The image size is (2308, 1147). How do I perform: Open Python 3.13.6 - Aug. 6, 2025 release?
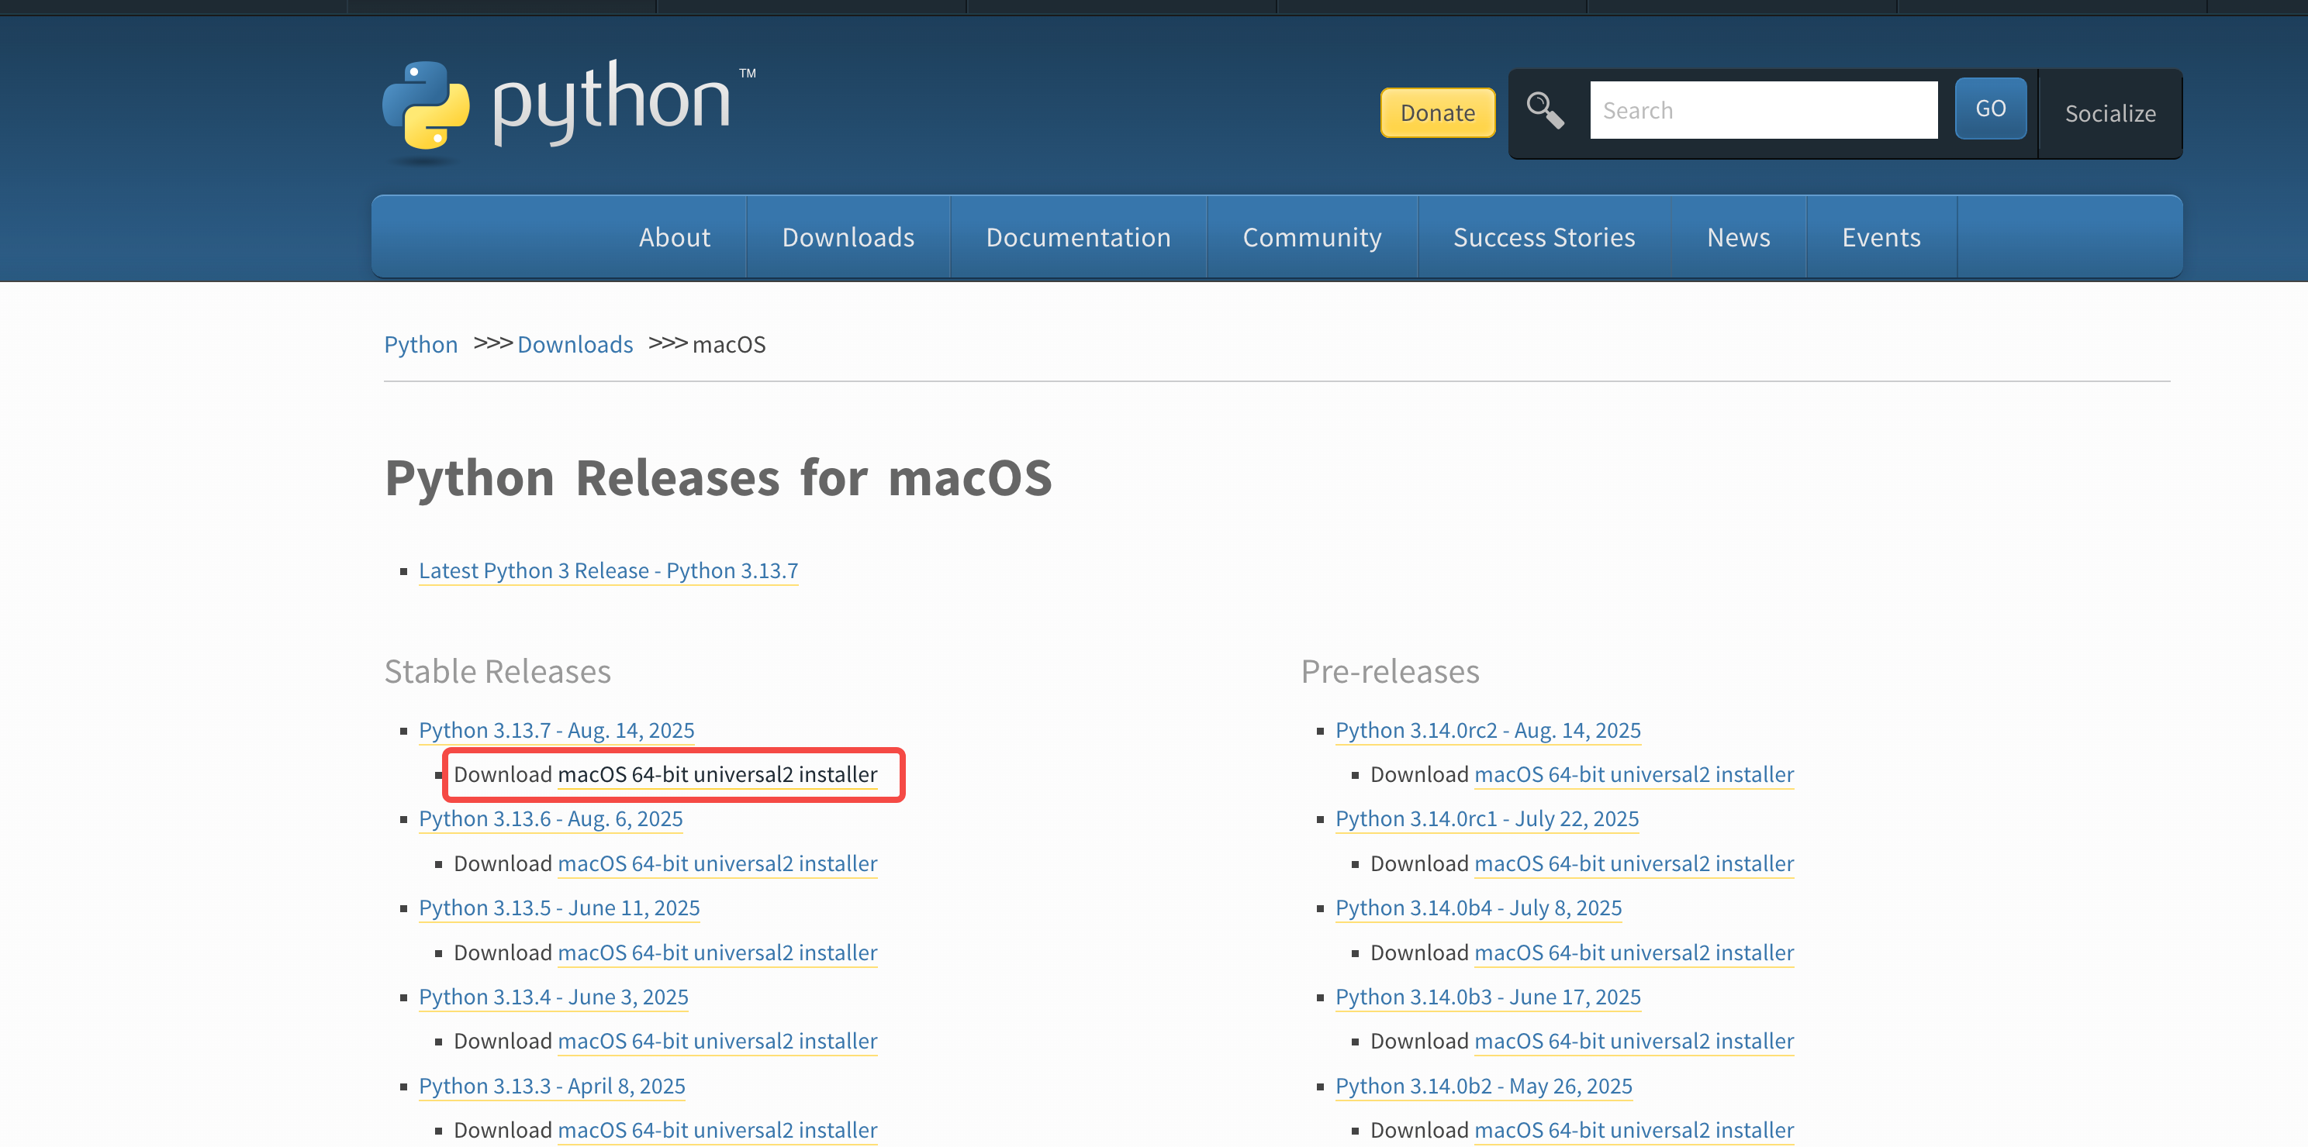coord(550,819)
